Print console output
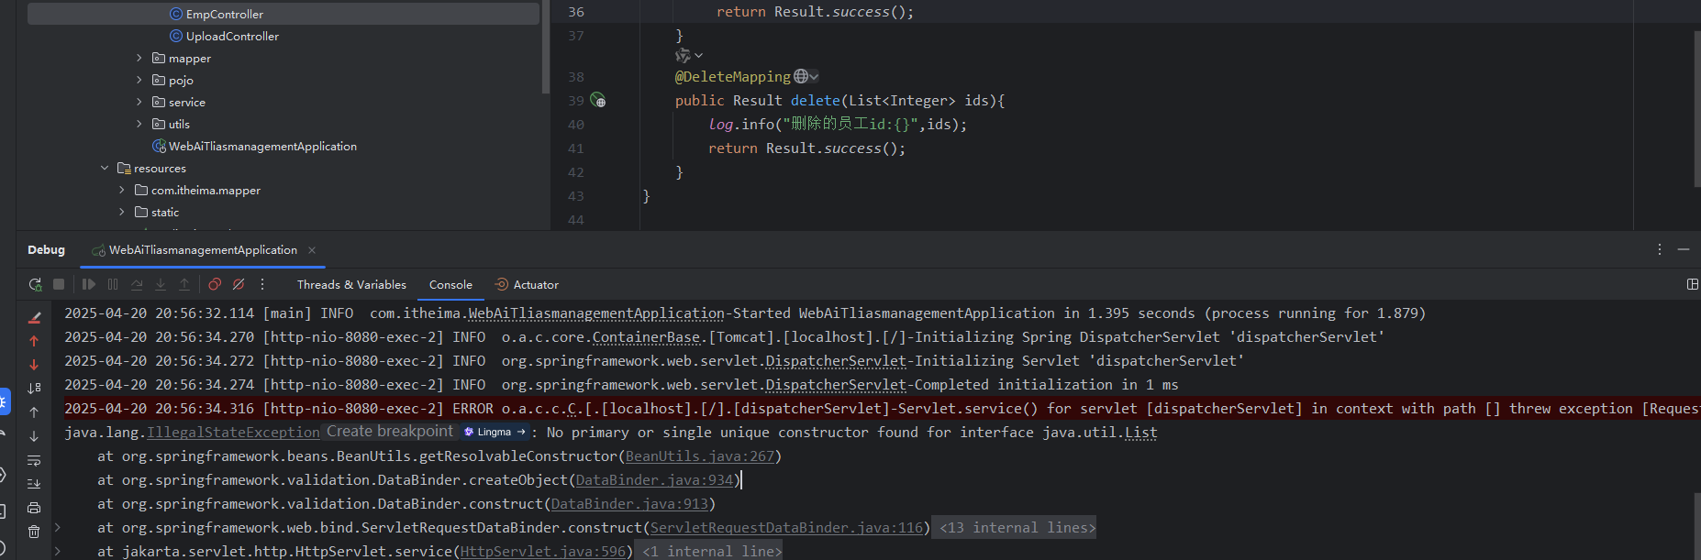 [x=34, y=508]
